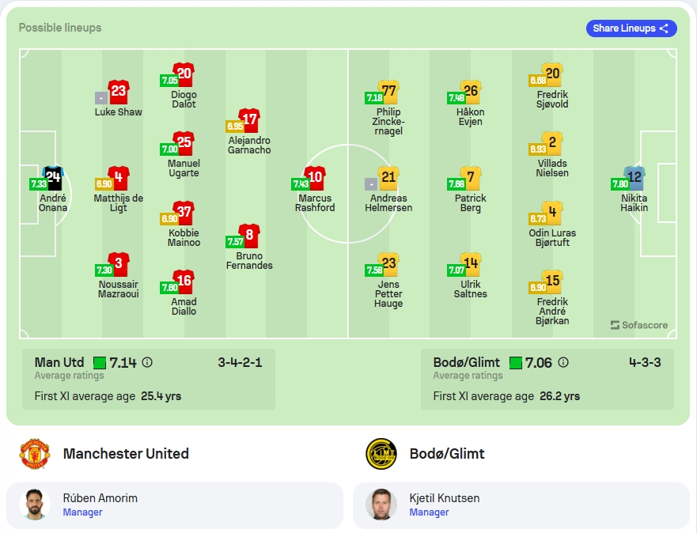Open Rúben Amorim's manager photo

[x=35, y=505]
